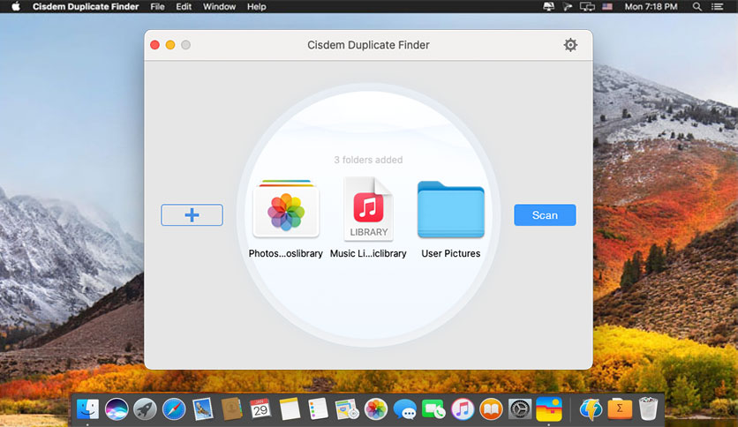Open iTunes from the Dock
Viewport: 738px width, 427px height.
coord(463,408)
